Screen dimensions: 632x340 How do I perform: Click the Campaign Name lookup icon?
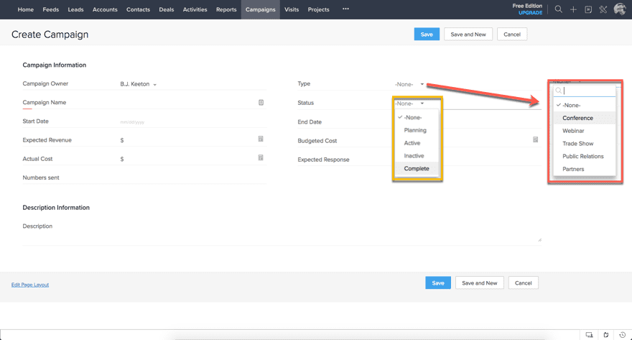click(261, 103)
